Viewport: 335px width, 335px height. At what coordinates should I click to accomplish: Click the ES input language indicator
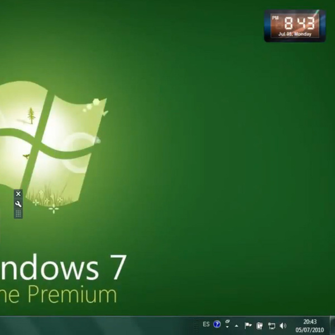tap(206, 324)
